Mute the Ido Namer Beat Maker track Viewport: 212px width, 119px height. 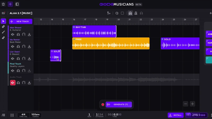click(13, 47)
